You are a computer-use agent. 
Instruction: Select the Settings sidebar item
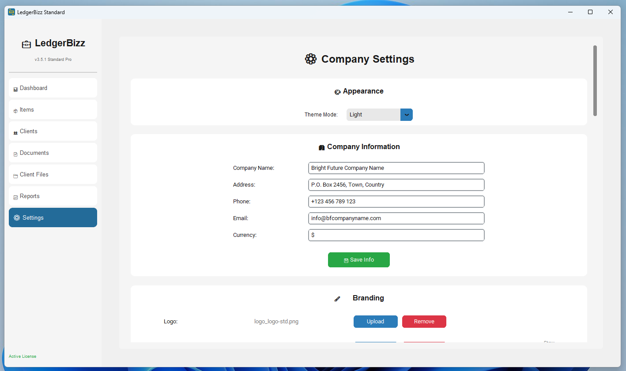pyautogui.click(x=53, y=217)
